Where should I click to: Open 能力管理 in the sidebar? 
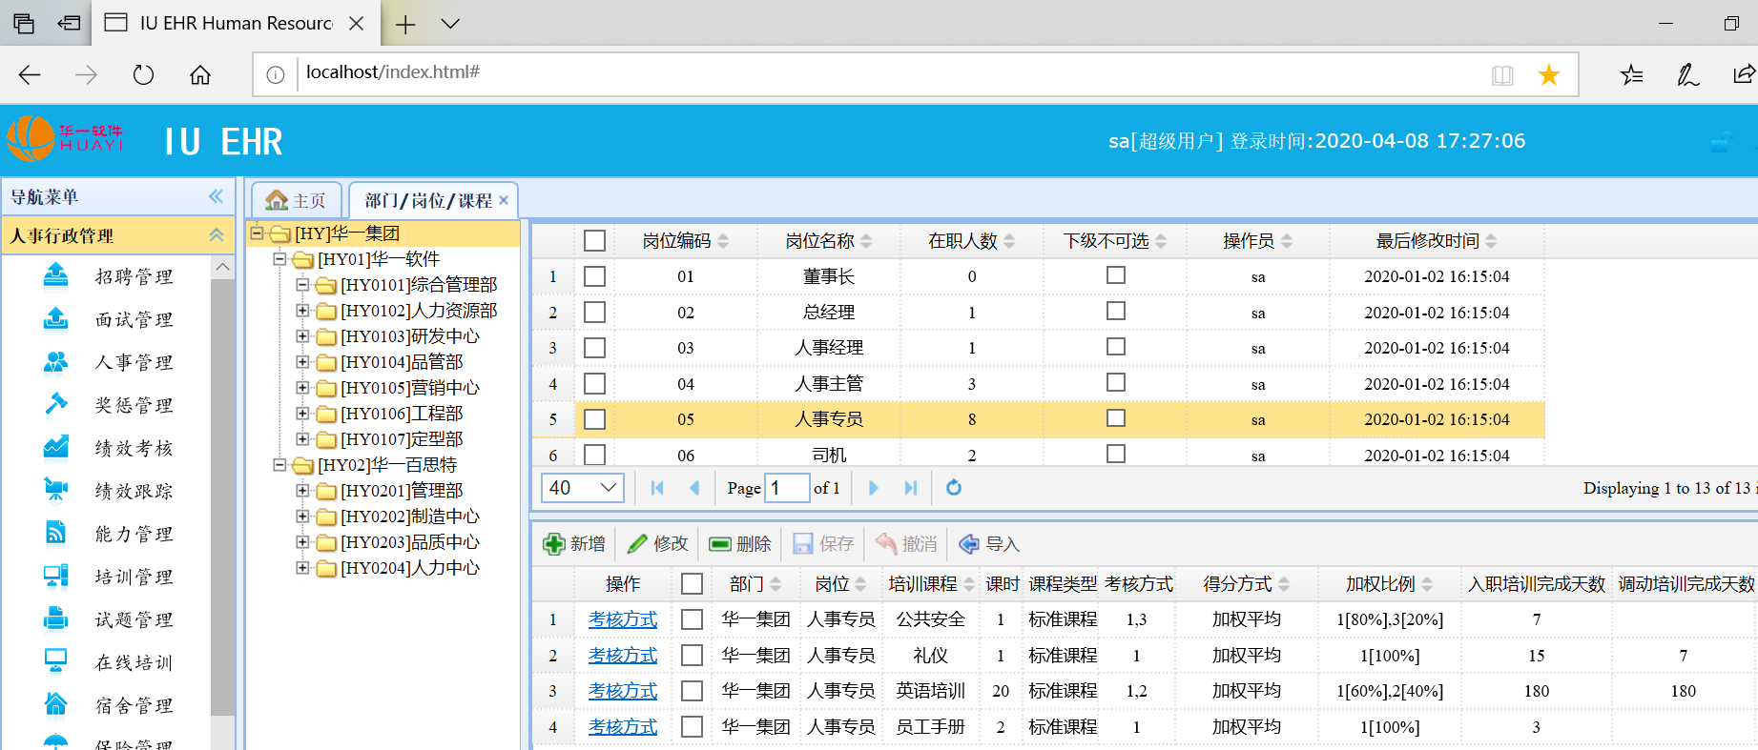(x=134, y=534)
